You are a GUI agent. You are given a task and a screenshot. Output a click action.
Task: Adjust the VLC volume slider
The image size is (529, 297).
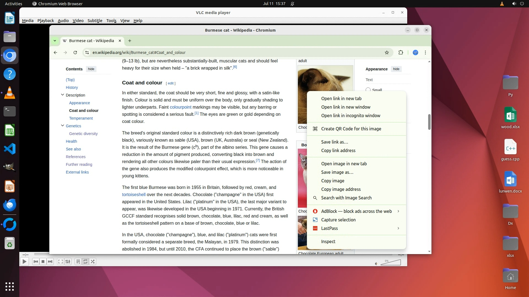click(391, 263)
